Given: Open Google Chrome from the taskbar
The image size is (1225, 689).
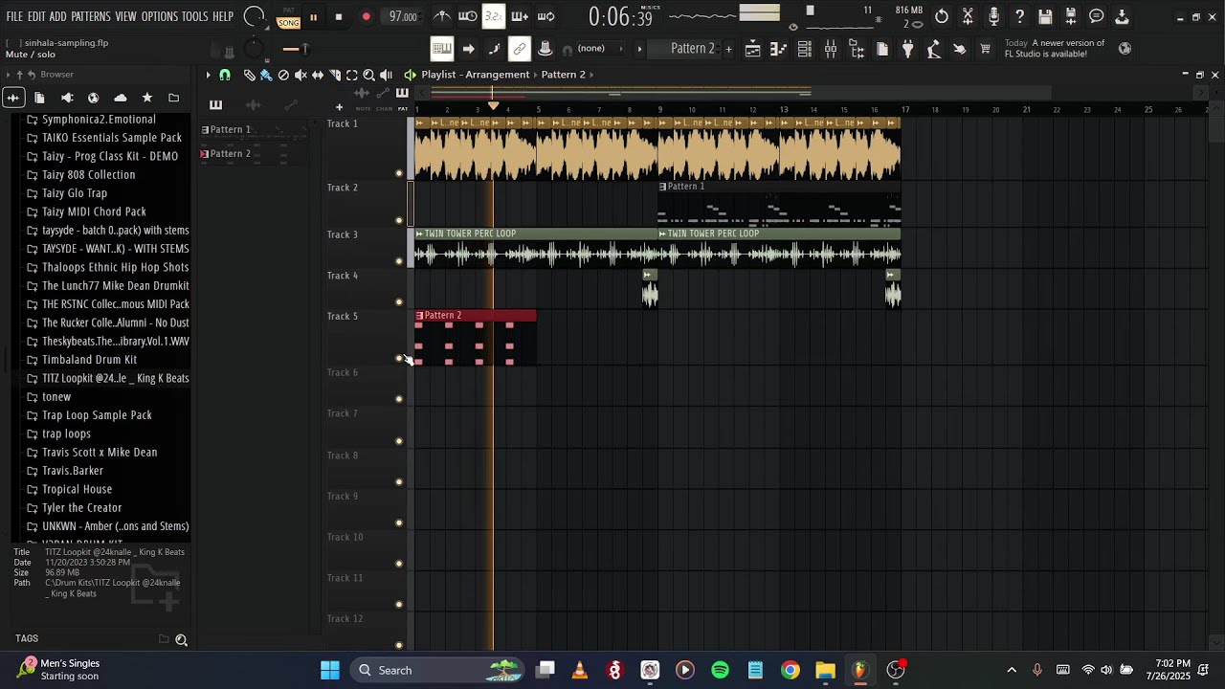Looking at the screenshot, I should [x=791, y=670].
